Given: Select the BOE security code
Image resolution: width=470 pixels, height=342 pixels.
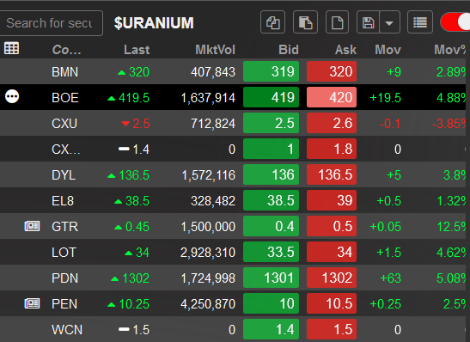Looking at the screenshot, I should (65, 98).
